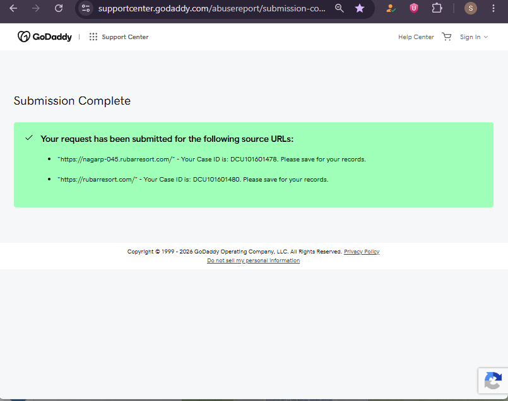Open the app grid dots icon

[x=93, y=37]
